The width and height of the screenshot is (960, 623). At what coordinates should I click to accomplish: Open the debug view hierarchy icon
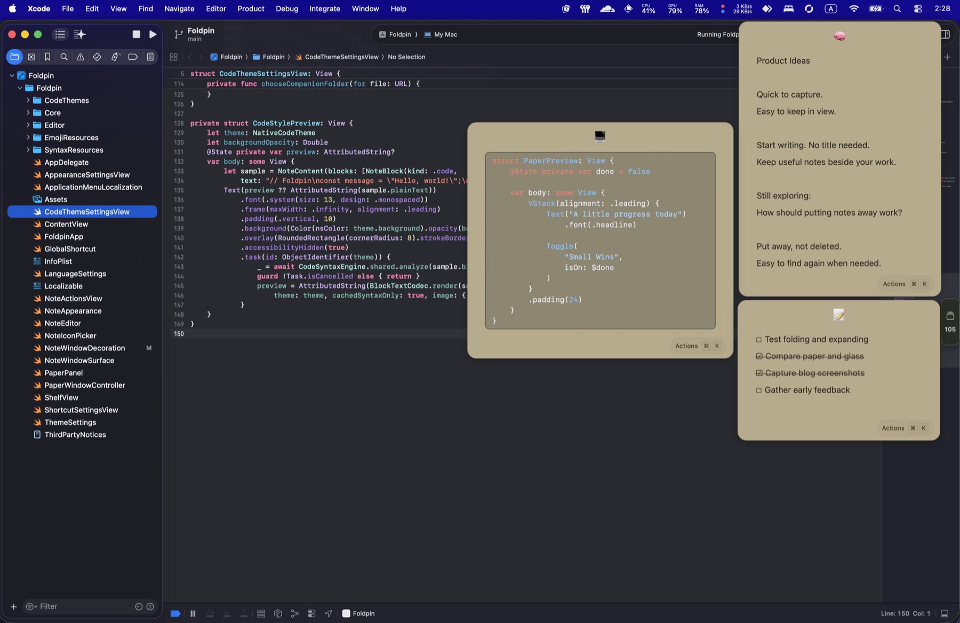coord(278,613)
